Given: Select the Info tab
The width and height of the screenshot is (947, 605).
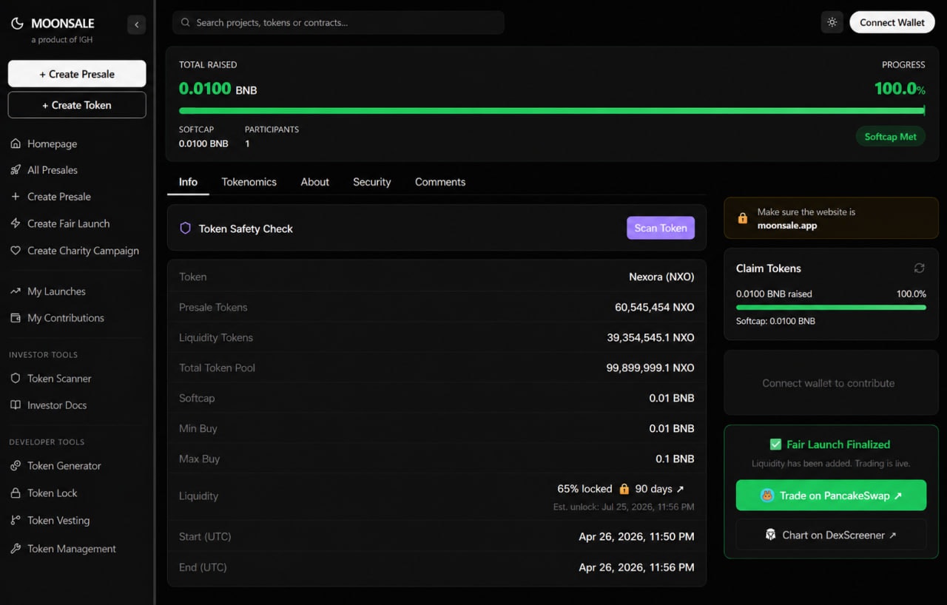Looking at the screenshot, I should click(x=188, y=182).
